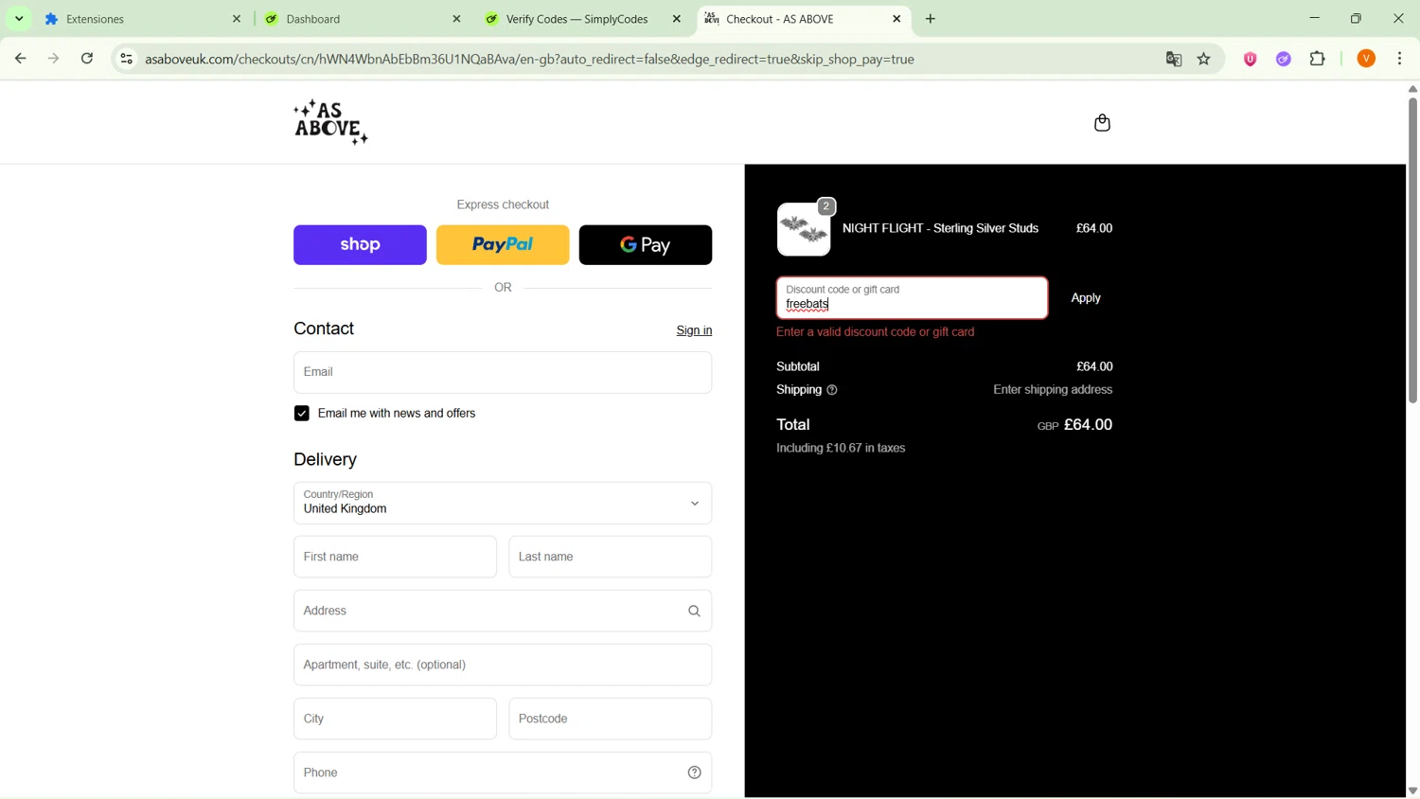Close the Extensiones tab

pyautogui.click(x=237, y=19)
